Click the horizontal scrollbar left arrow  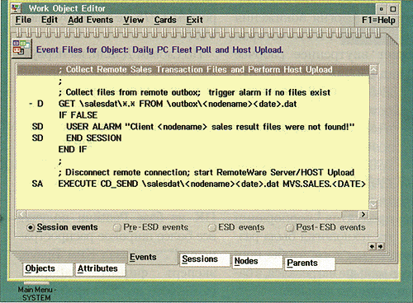[21, 214]
